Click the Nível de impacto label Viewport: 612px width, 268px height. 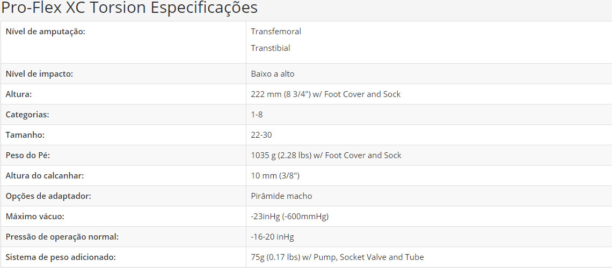point(39,74)
